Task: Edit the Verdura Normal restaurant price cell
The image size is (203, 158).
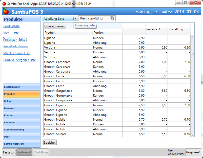Action: click(156, 48)
